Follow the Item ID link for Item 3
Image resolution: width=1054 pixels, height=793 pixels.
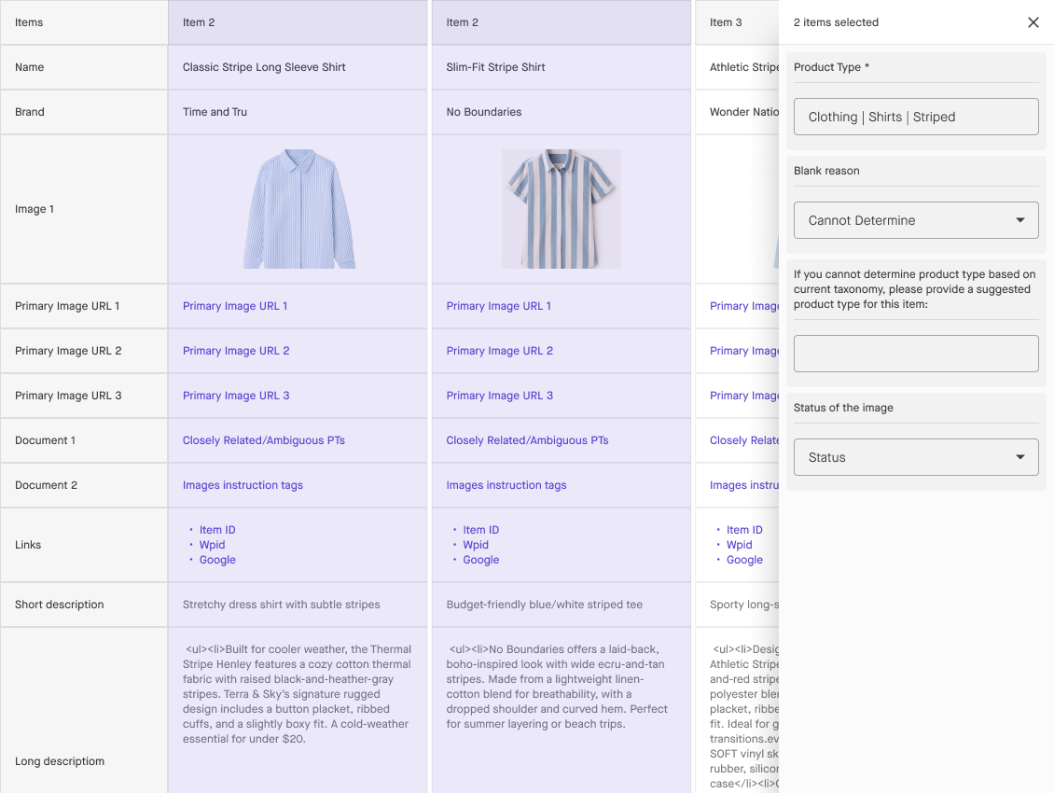(x=744, y=530)
